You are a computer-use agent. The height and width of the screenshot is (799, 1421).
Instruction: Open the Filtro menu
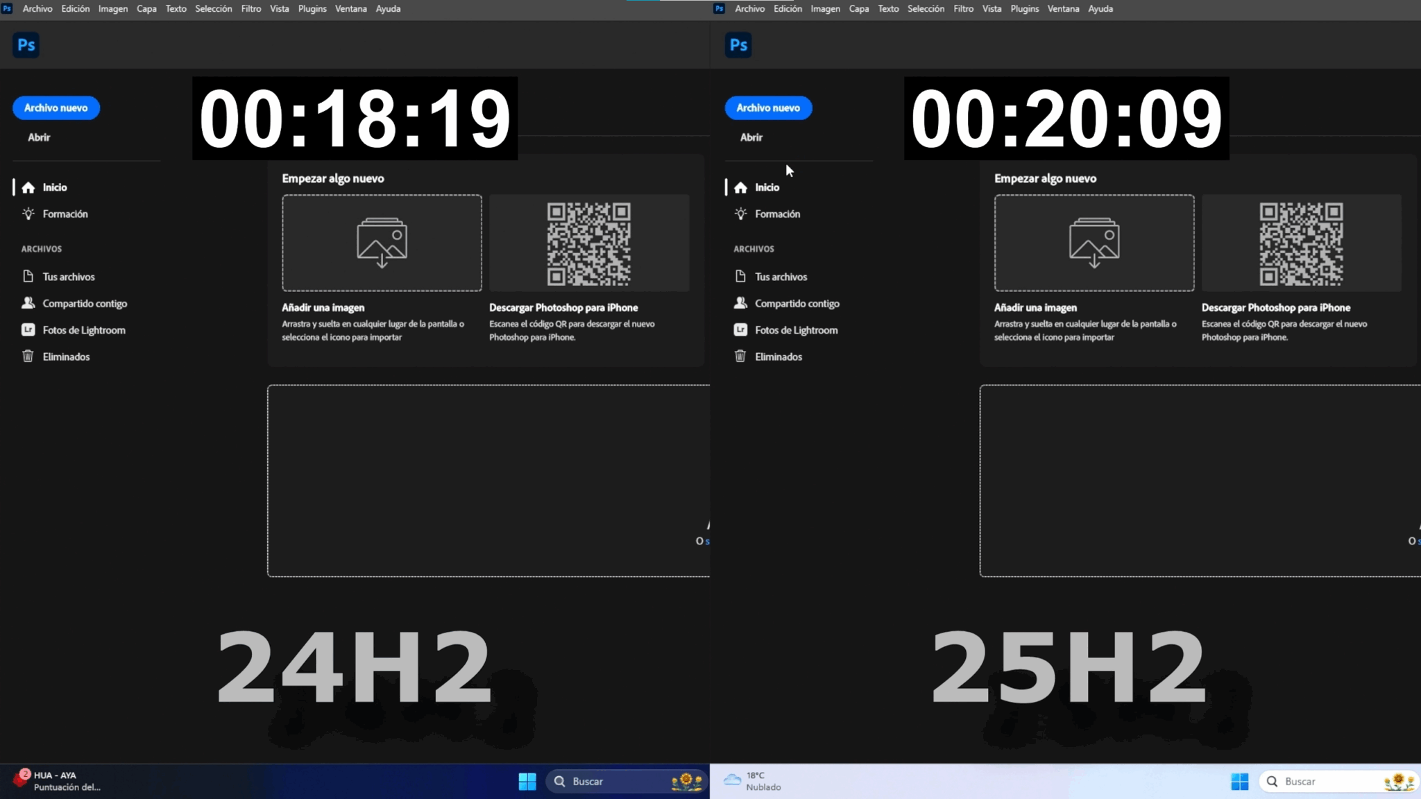pos(250,8)
